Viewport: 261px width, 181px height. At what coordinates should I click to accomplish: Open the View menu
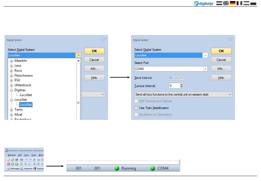tap(26, 155)
